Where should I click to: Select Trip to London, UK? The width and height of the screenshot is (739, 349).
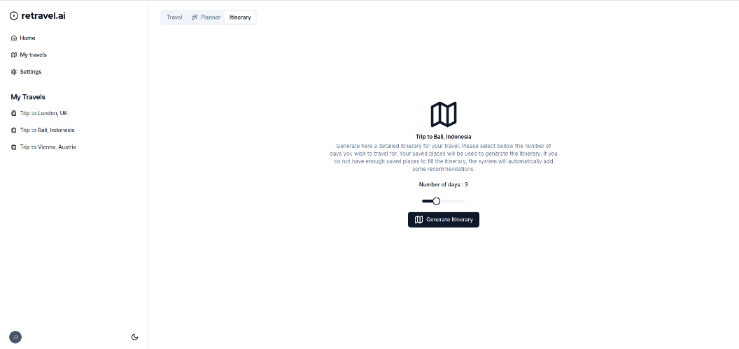[x=40, y=113]
